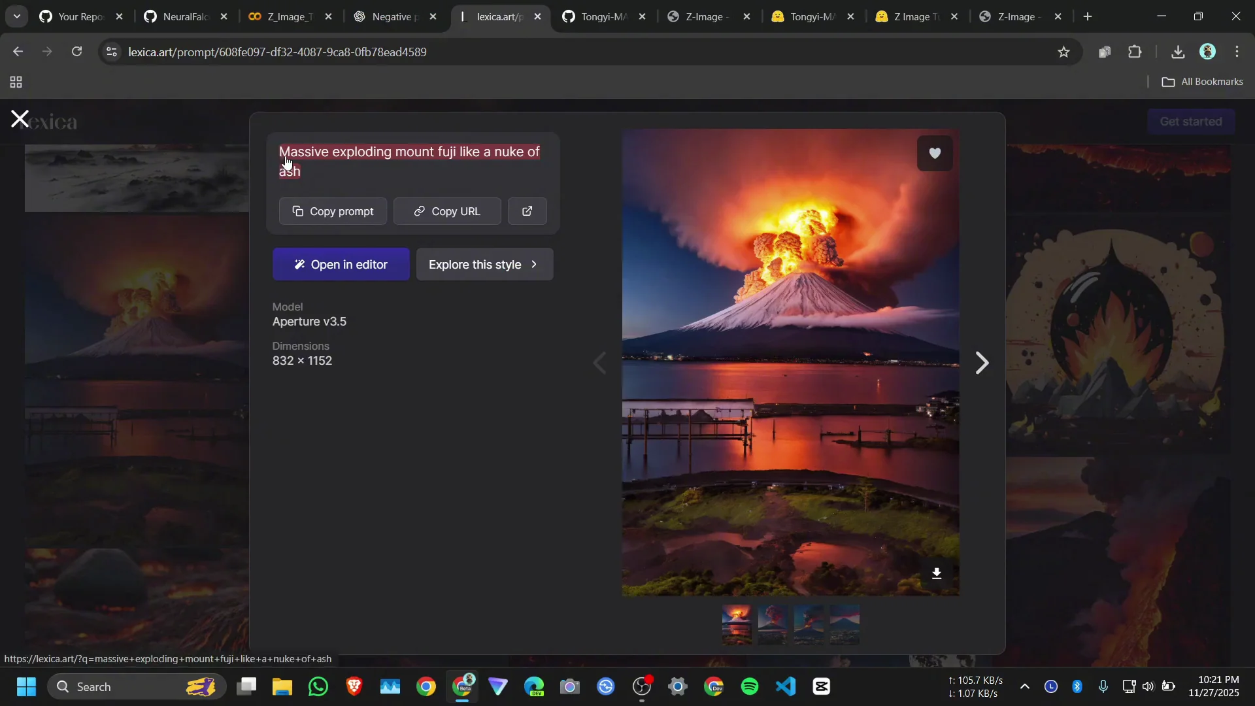Click Copy URL button
This screenshot has height=706, width=1255.
(x=447, y=211)
